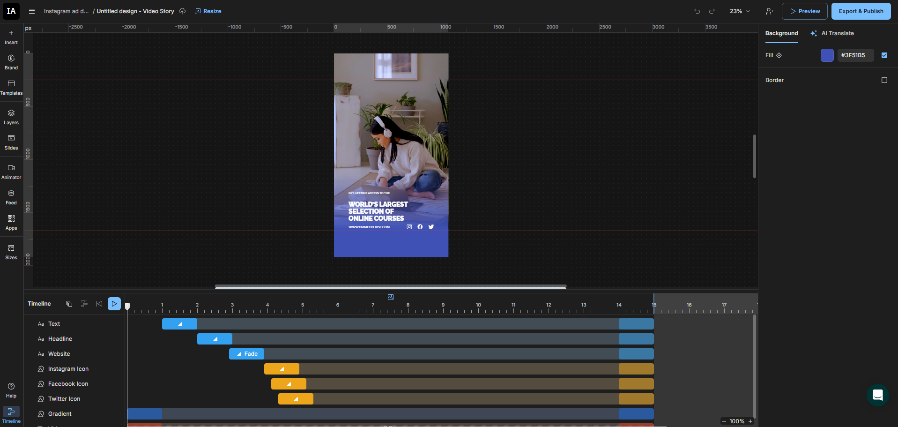The image size is (898, 427).
Task: Open the Layers panel in sidebar
Action: tap(11, 117)
